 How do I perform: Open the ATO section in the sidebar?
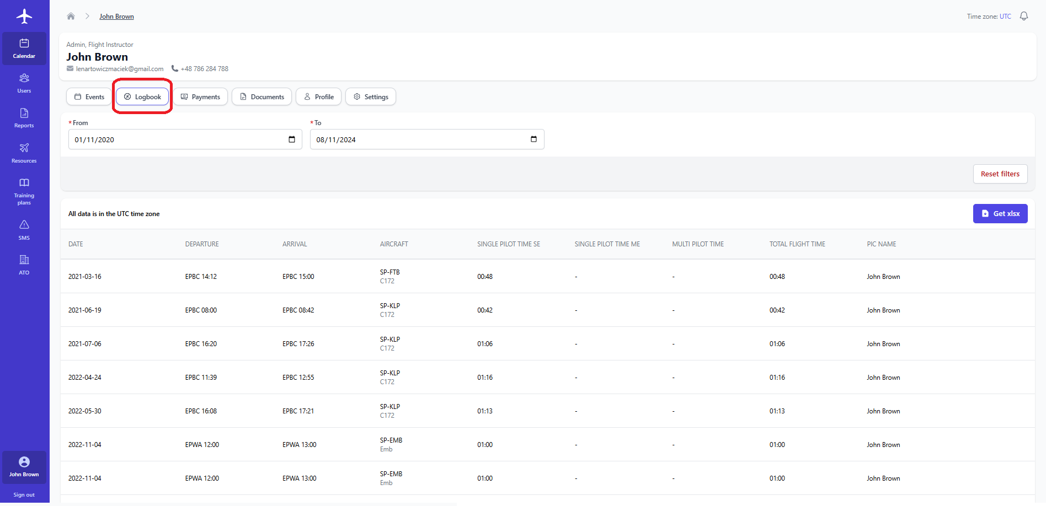click(x=24, y=265)
